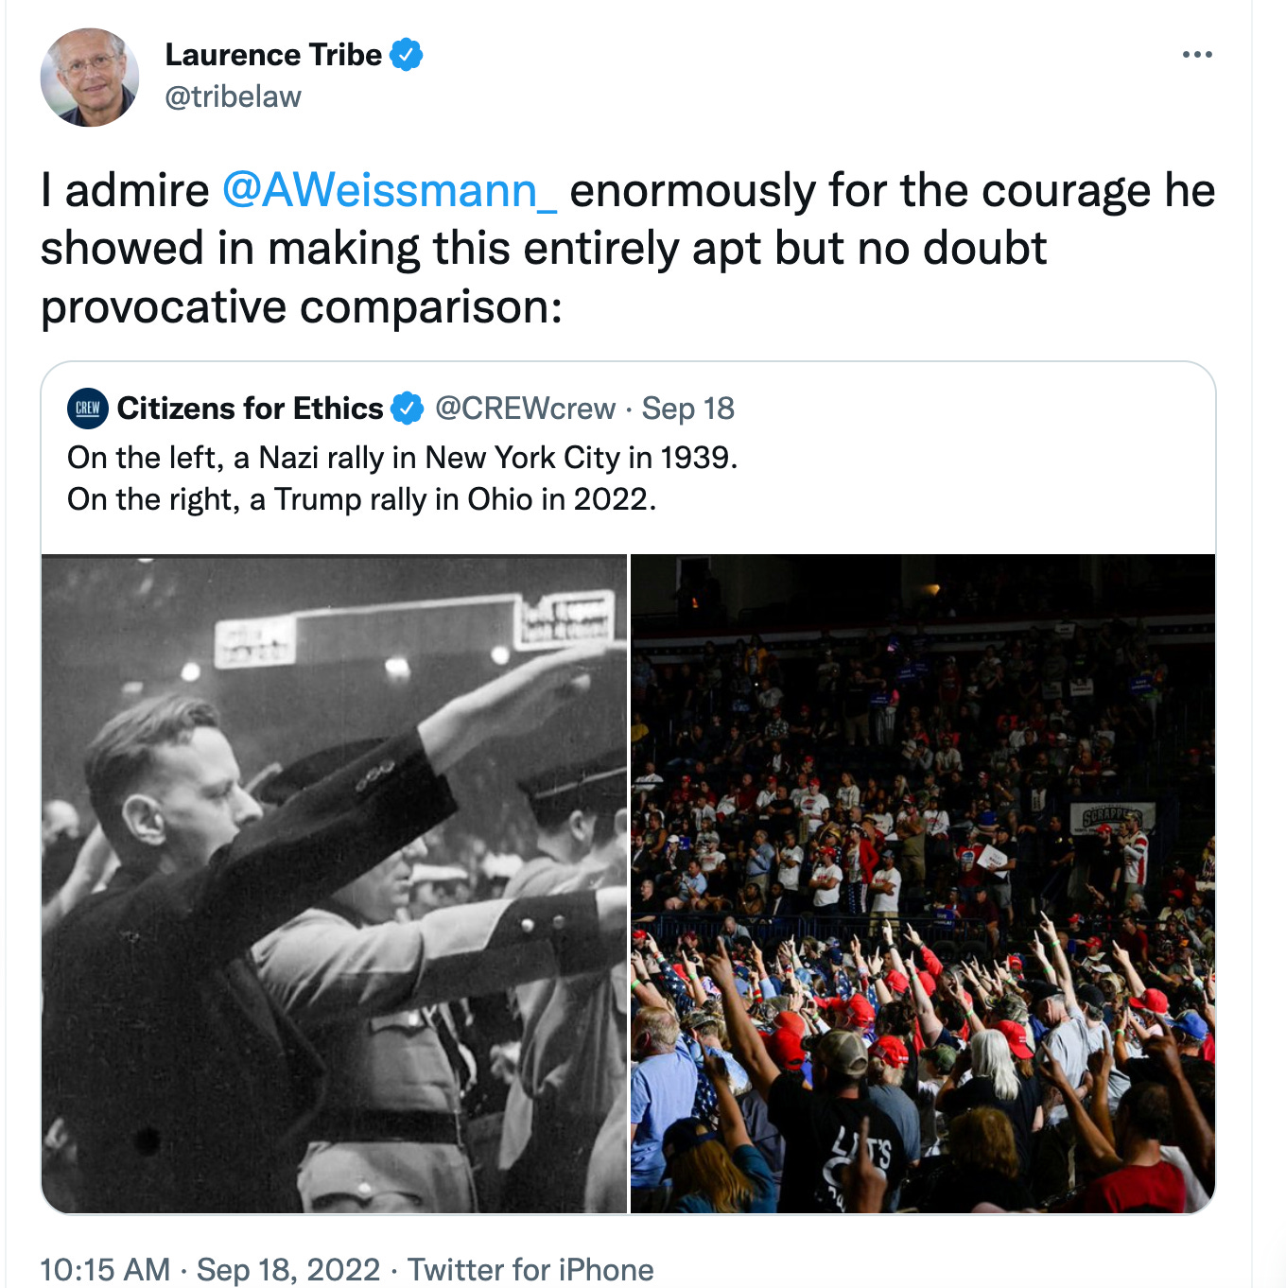
Task: View the color 2022 rally photo
Action: point(923,883)
